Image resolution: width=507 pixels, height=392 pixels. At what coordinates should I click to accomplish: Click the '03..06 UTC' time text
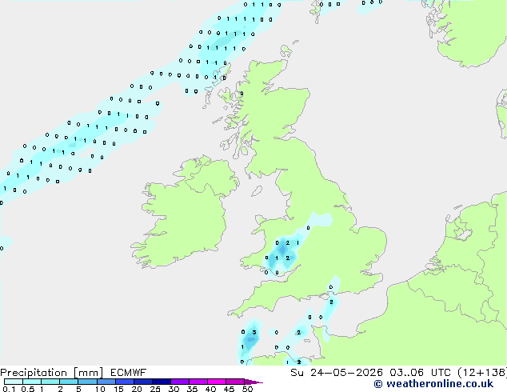[x=420, y=373]
